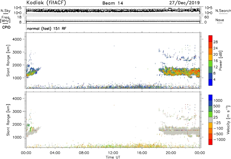Select the 'Beam 14' heading

(x=113, y=3)
